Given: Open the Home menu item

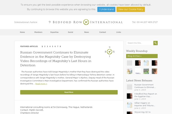Looking at the screenshot, I should [22, 32].
